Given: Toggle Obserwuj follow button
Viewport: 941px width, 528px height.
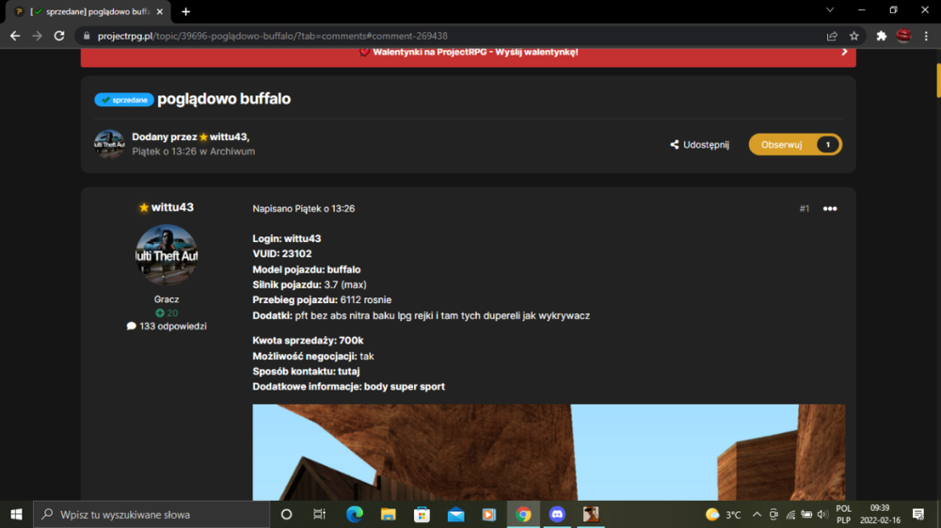Looking at the screenshot, I should pos(795,145).
